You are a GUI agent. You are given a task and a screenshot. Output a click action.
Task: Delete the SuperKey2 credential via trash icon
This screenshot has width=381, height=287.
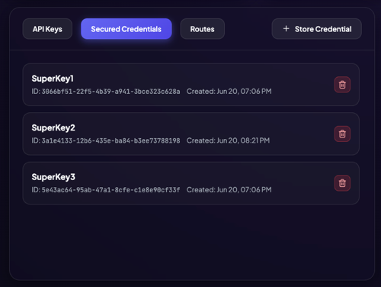[x=342, y=134]
